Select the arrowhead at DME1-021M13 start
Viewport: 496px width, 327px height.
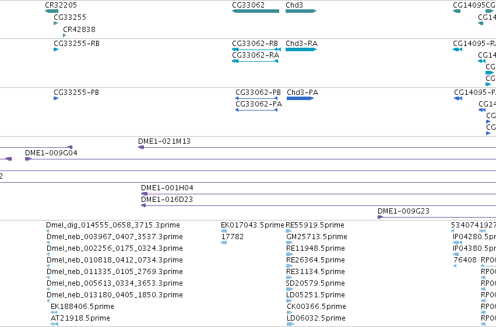click(141, 147)
